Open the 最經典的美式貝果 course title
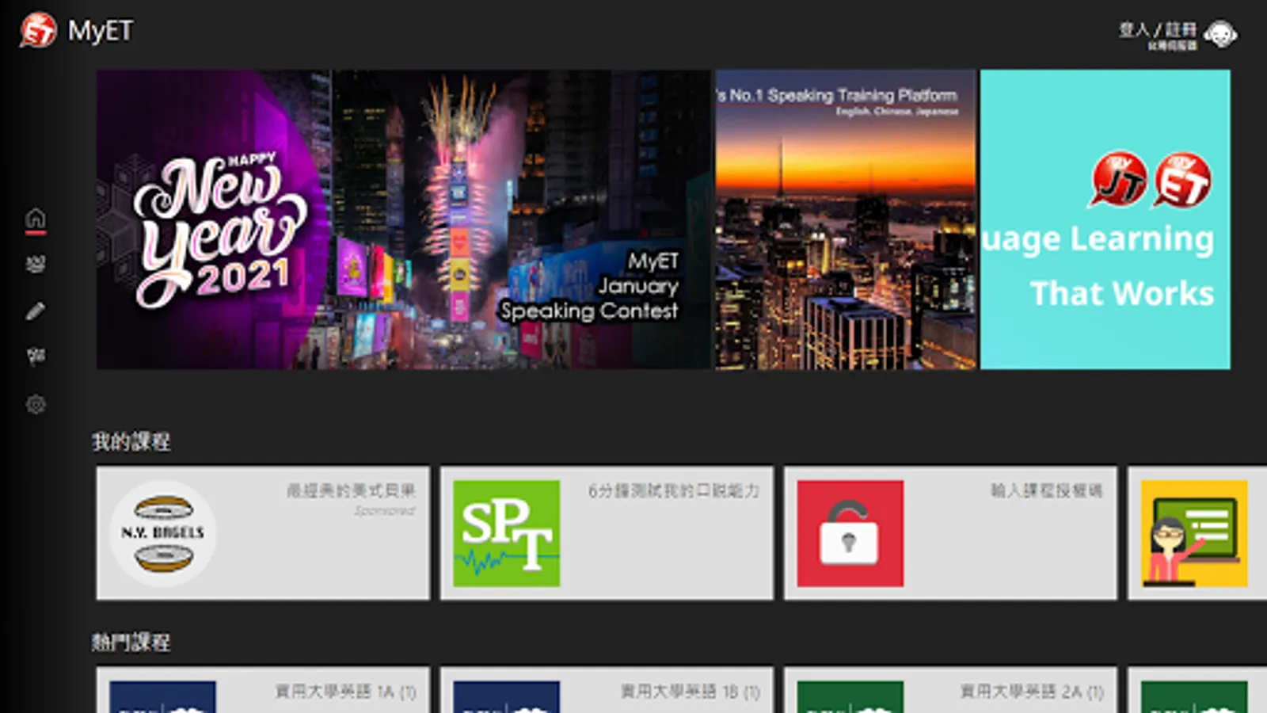This screenshot has width=1267, height=713. (351, 491)
